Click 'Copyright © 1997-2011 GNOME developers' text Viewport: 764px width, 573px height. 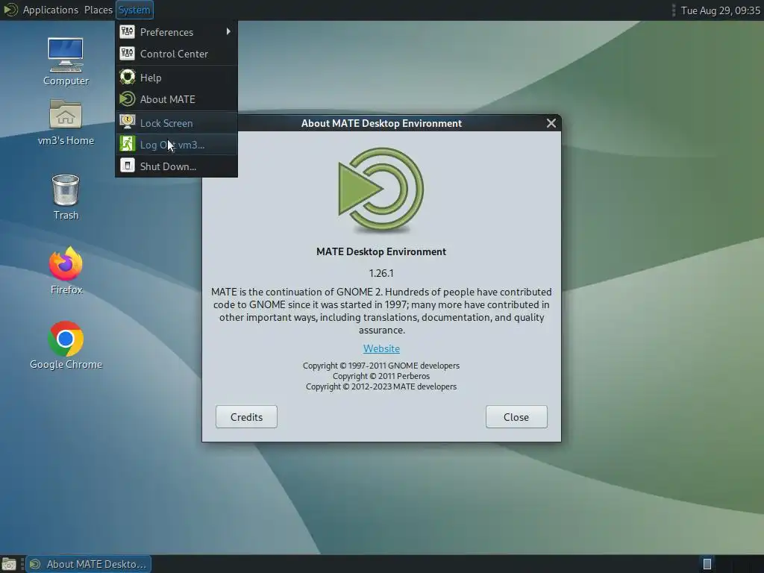(x=381, y=366)
